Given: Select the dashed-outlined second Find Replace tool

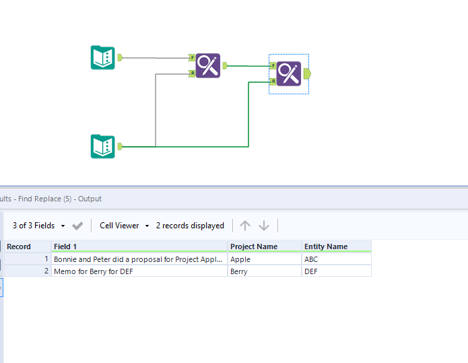Looking at the screenshot, I should point(289,73).
